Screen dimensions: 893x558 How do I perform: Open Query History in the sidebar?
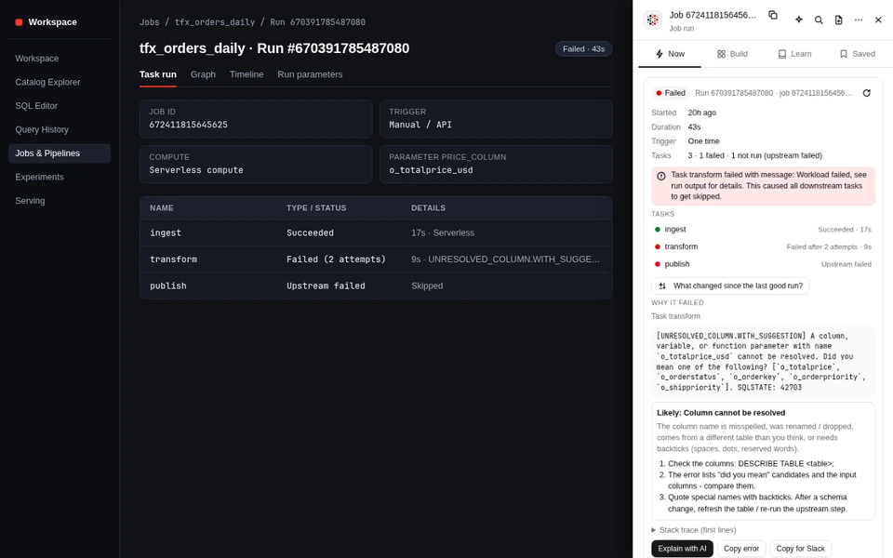click(60, 130)
